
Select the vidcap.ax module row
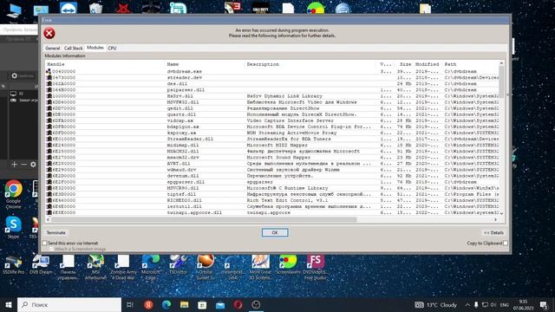pos(272,120)
